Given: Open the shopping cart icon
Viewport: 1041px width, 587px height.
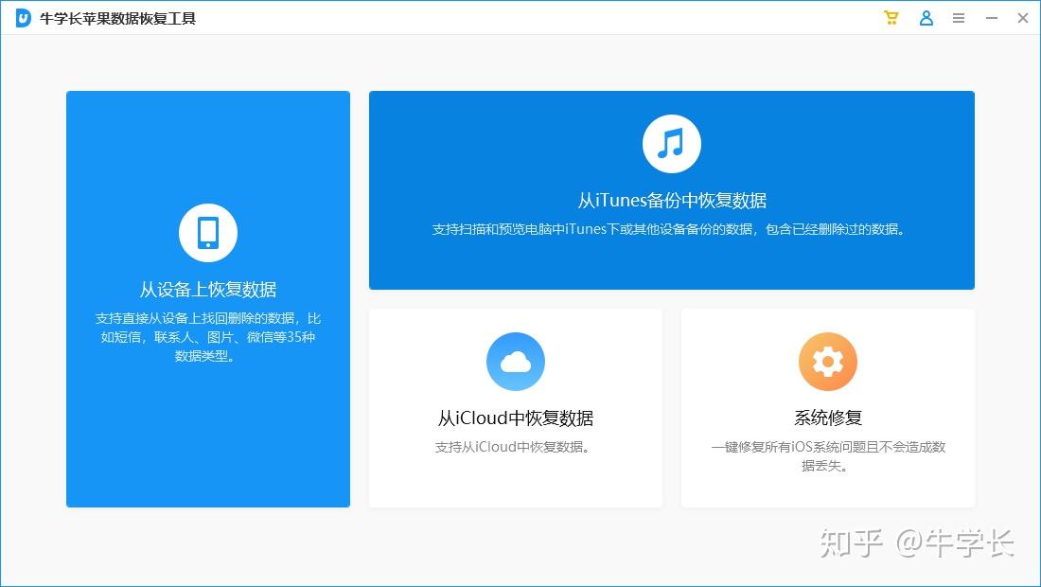Looking at the screenshot, I should point(891,18).
